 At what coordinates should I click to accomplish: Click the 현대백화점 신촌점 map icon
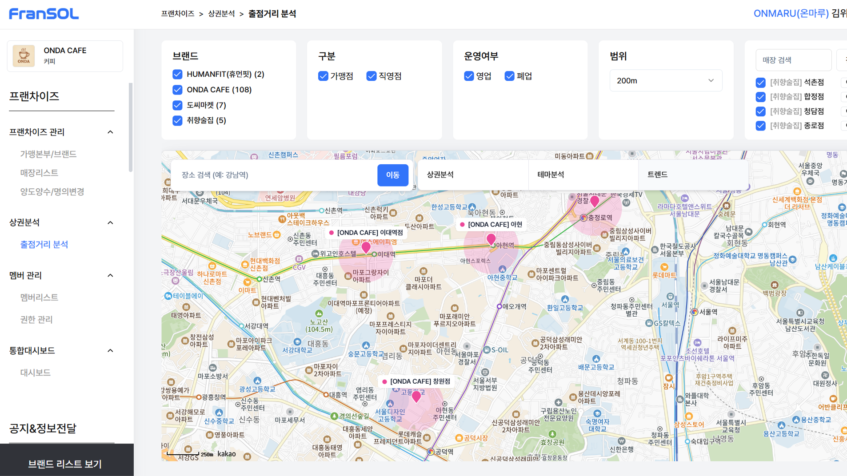[x=245, y=265]
